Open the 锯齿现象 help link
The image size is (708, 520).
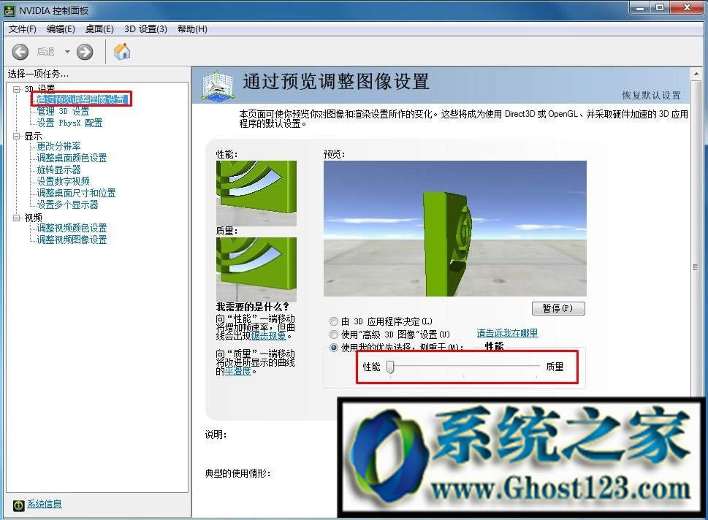click(269, 336)
